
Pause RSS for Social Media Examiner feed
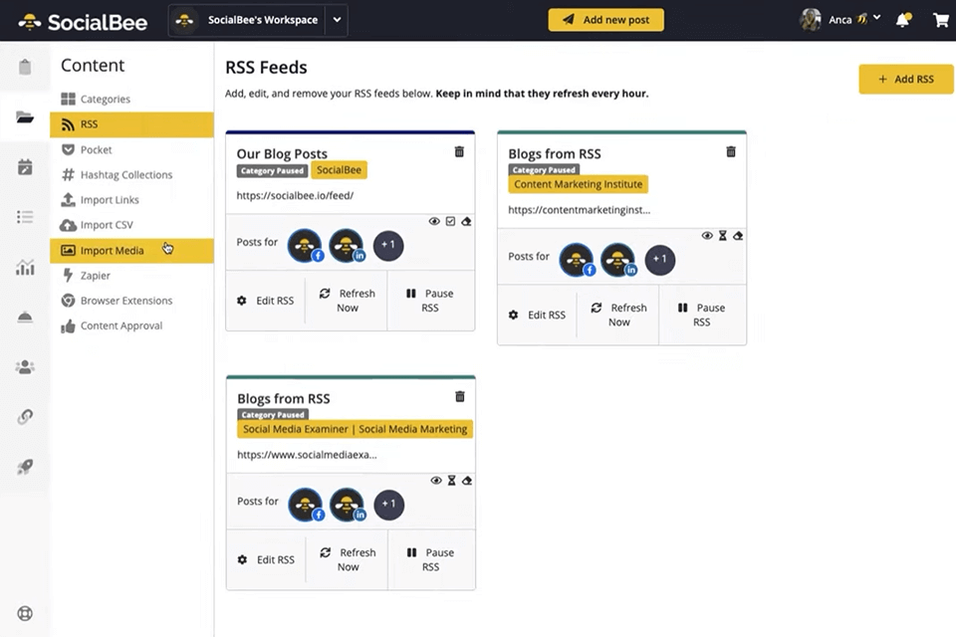click(431, 559)
